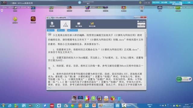The height and width of the screenshot is (108, 193).
Task: Open the red square taskbar icon
Action: coord(52,106)
